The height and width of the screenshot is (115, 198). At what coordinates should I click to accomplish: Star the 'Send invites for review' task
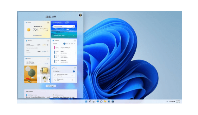(x=72, y=75)
